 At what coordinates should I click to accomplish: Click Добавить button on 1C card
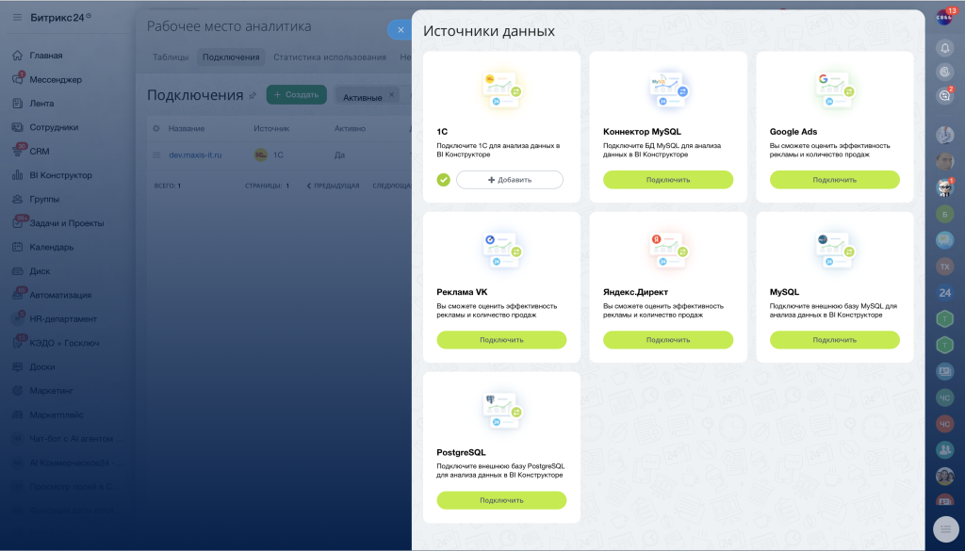click(x=510, y=180)
